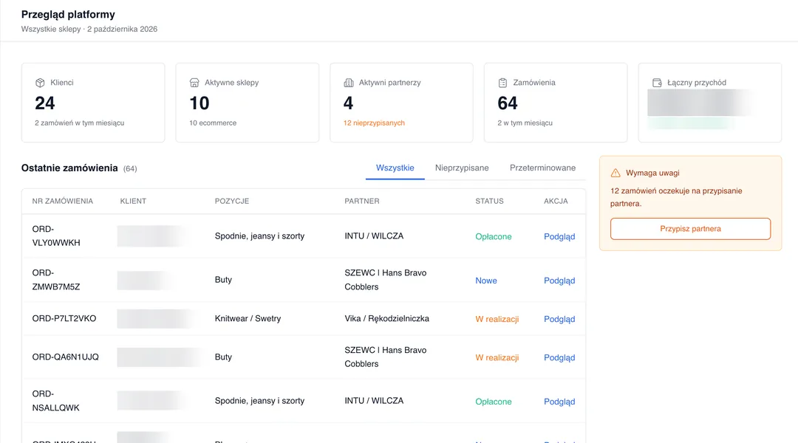
Task: Click the Ostatnie zamówienia section heading
Action: point(69,168)
